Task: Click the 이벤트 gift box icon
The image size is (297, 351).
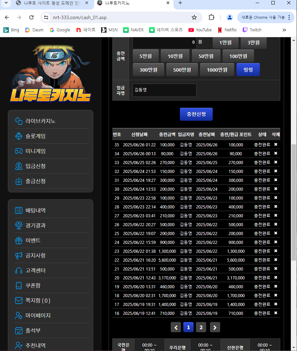Action: point(19,240)
